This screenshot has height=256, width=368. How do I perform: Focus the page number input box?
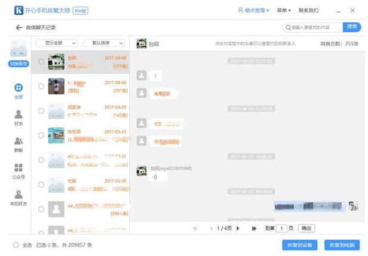[281, 229]
